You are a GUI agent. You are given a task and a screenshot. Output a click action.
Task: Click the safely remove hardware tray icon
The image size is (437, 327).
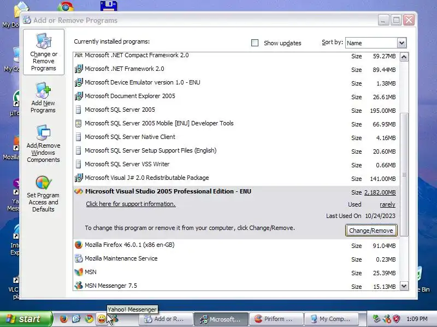tap(377, 319)
